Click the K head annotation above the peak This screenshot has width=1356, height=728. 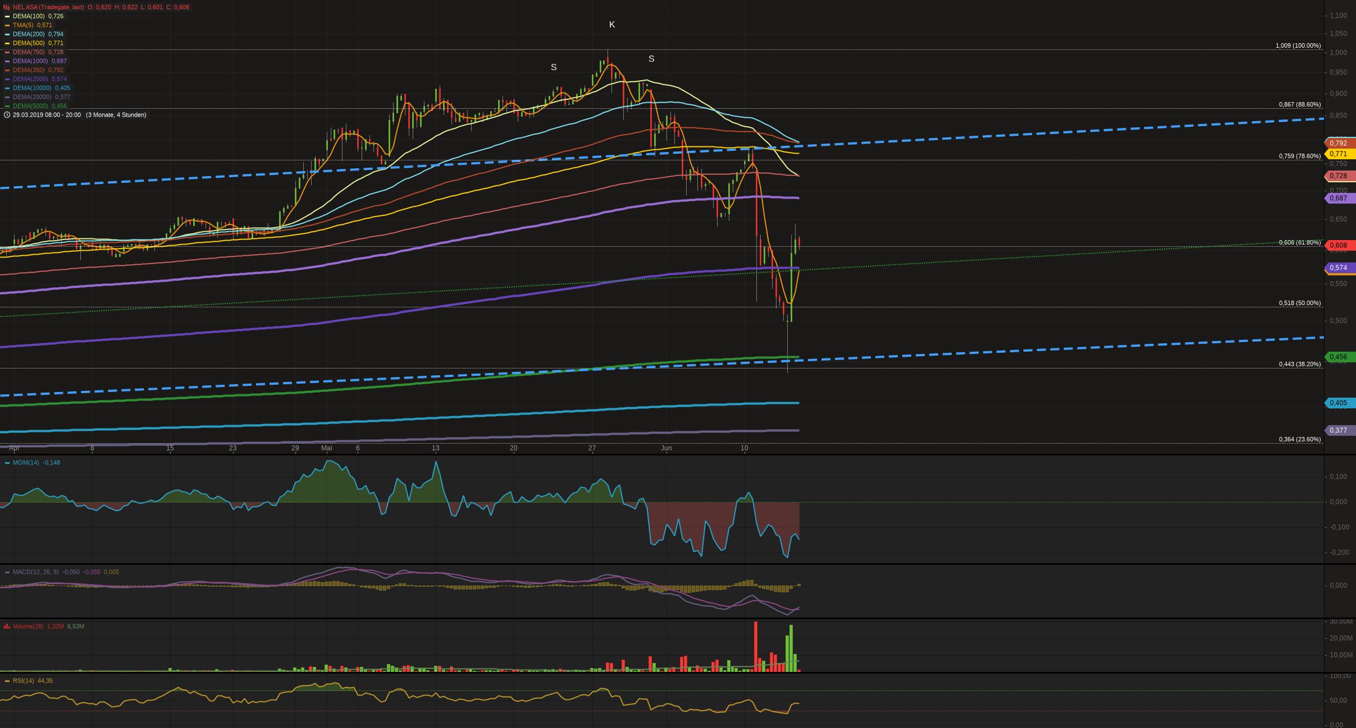[x=612, y=25]
